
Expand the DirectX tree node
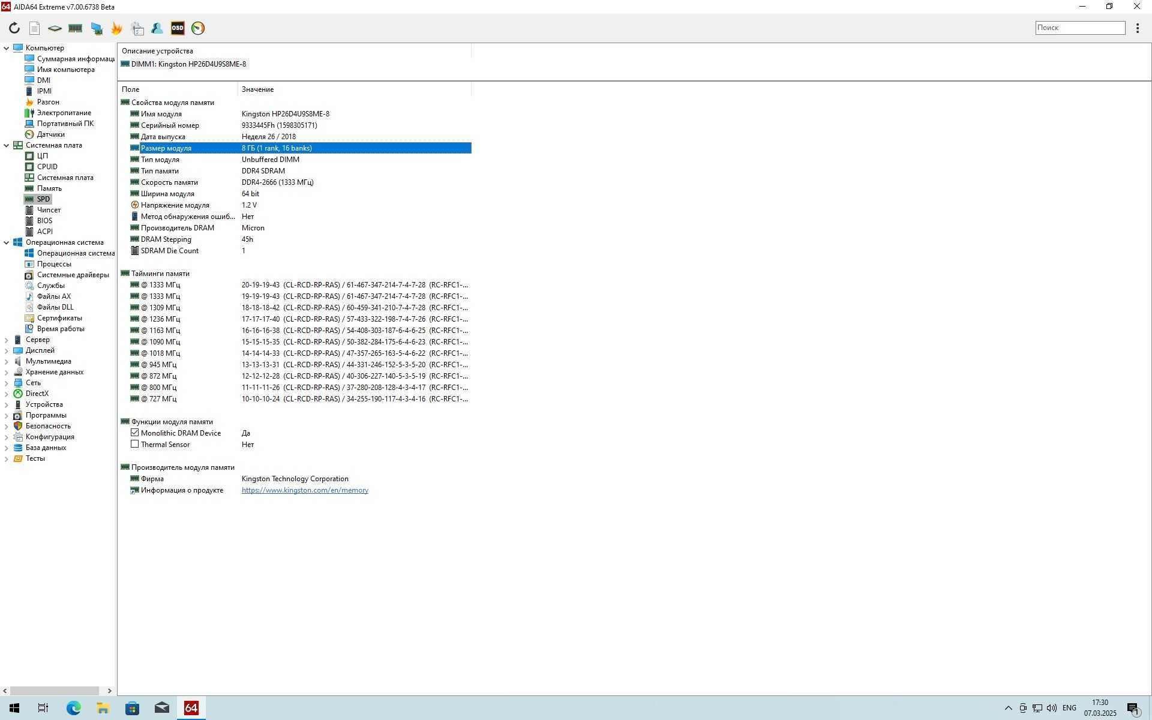pos(7,394)
